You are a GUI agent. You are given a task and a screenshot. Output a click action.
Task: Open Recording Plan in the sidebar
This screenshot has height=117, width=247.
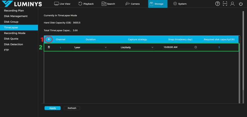click(x=14, y=11)
